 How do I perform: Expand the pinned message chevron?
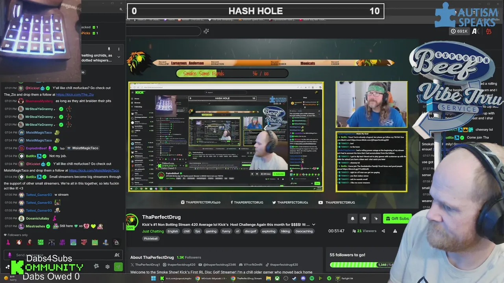119,57
